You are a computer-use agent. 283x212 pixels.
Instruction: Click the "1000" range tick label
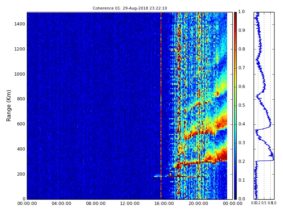click(x=20, y=74)
